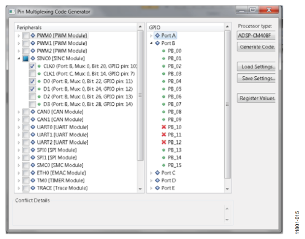Uncheck the D1 signal checkbox
Viewport: 305px width, 239px height.
tap(32, 89)
